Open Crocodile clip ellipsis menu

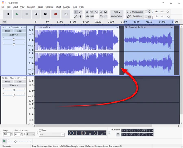[116, 27]
